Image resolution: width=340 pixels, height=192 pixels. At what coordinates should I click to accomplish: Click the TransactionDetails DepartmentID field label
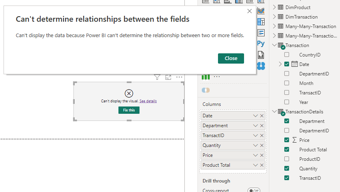[x=314, y=131]
